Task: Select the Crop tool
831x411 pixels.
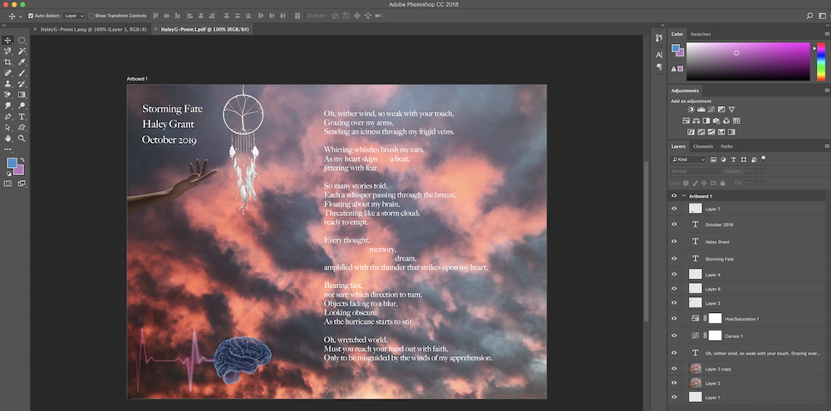Action: 8,62
